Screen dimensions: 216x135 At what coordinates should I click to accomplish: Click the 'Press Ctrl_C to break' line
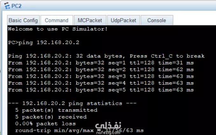pos(106,56)
